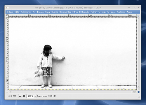This screenshot has height=105, width=146.
Task: Open the Video menu
Action: (x=113, y=12)
